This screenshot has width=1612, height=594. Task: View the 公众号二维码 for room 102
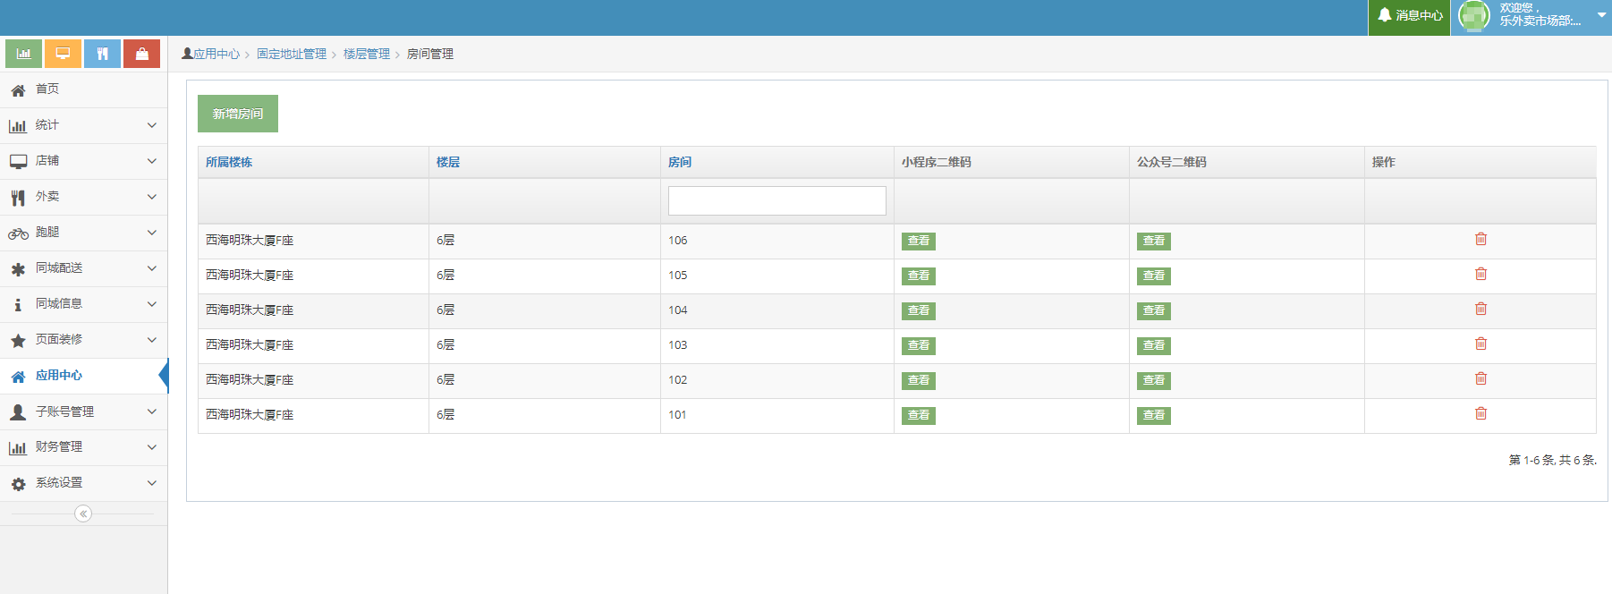[1153, 380]
